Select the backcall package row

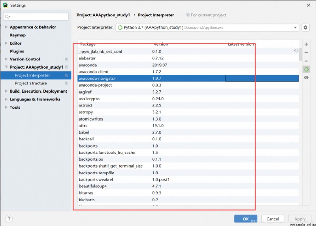(x=188, y=139)
